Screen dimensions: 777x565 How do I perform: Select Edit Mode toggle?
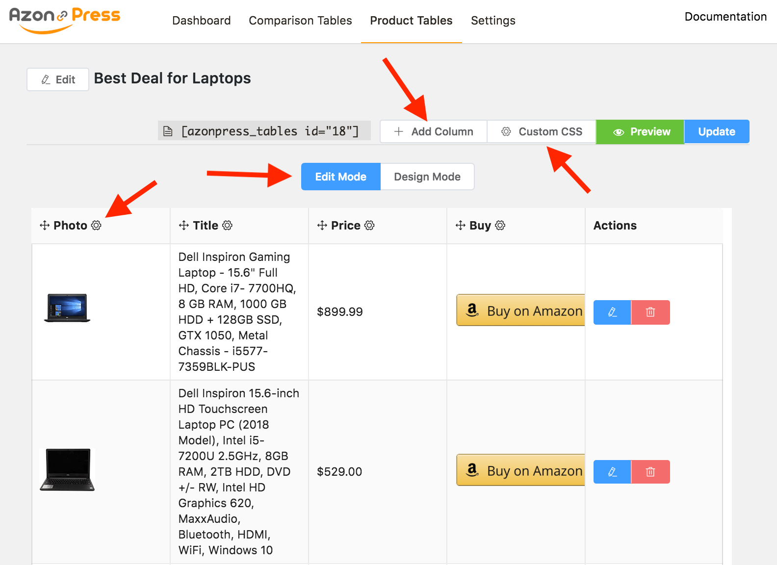coord(340,177)
